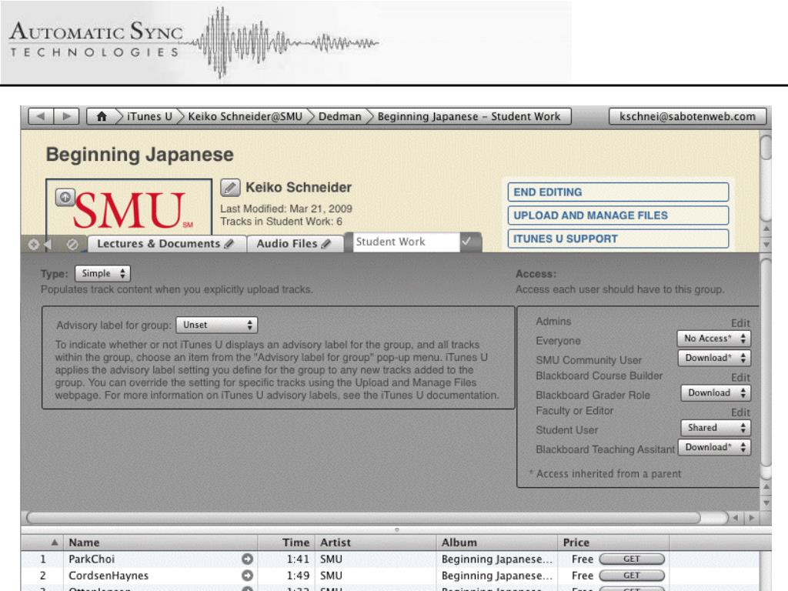Click the Beginning Japanese – Student Work breadcrumb

point(469,117)
